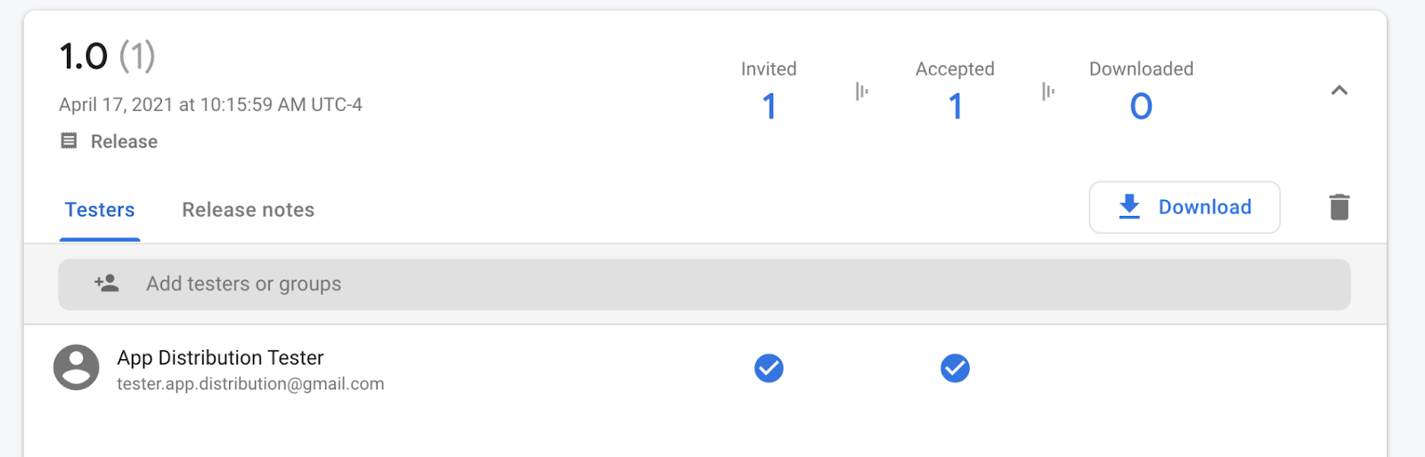Click the tester.app.distribution@gmail.com email
The image size is (1425, 457).
point(250,384)
